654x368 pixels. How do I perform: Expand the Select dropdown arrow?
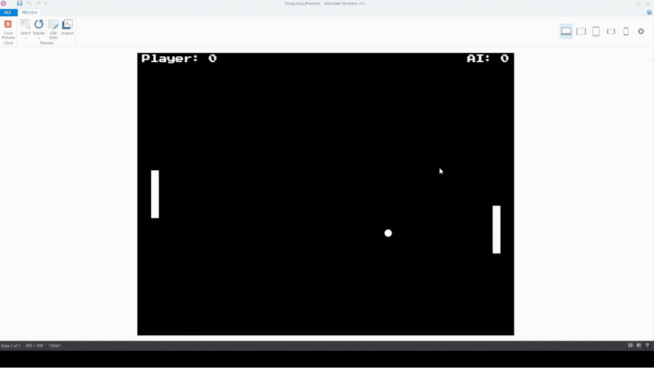click(x=26, y=39)
